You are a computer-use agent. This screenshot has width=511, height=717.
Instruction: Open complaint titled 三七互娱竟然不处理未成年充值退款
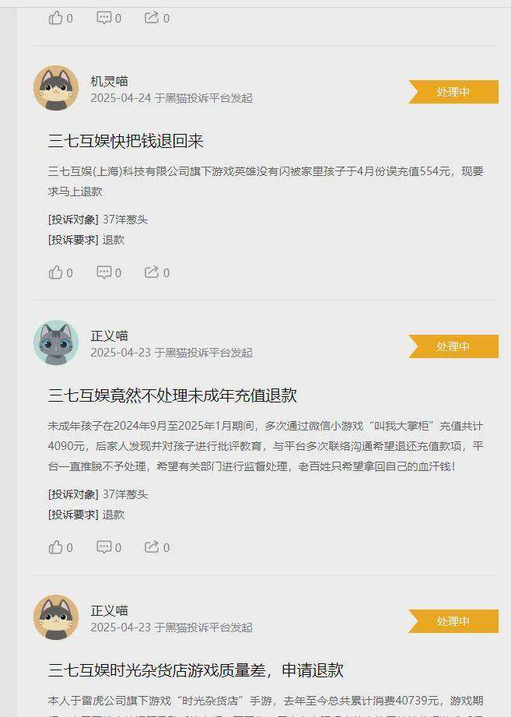[173, 395]
